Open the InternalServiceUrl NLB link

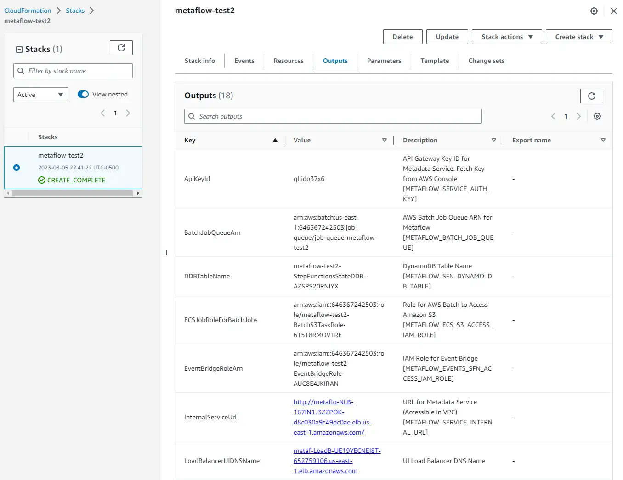click(x=333, y=417)
